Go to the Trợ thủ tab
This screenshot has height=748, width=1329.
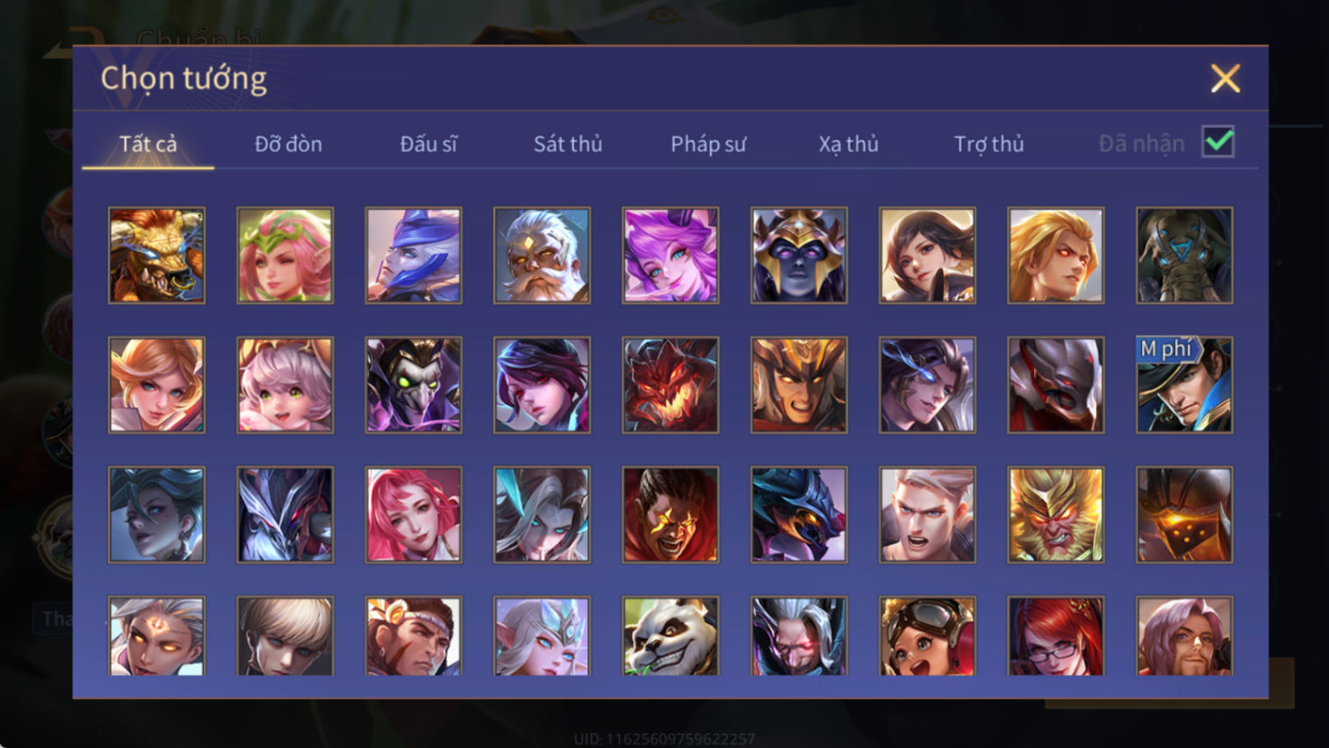point(988,144)
